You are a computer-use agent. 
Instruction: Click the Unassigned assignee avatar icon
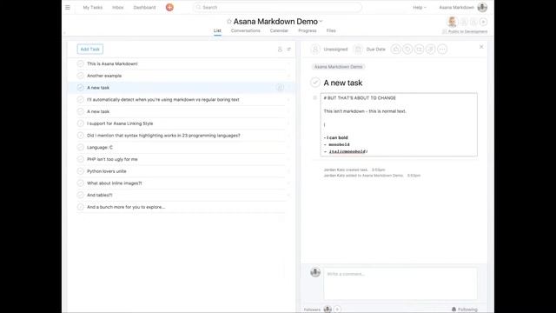pos(315,50)
